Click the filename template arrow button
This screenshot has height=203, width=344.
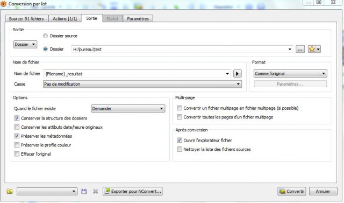tap(238, 74)
